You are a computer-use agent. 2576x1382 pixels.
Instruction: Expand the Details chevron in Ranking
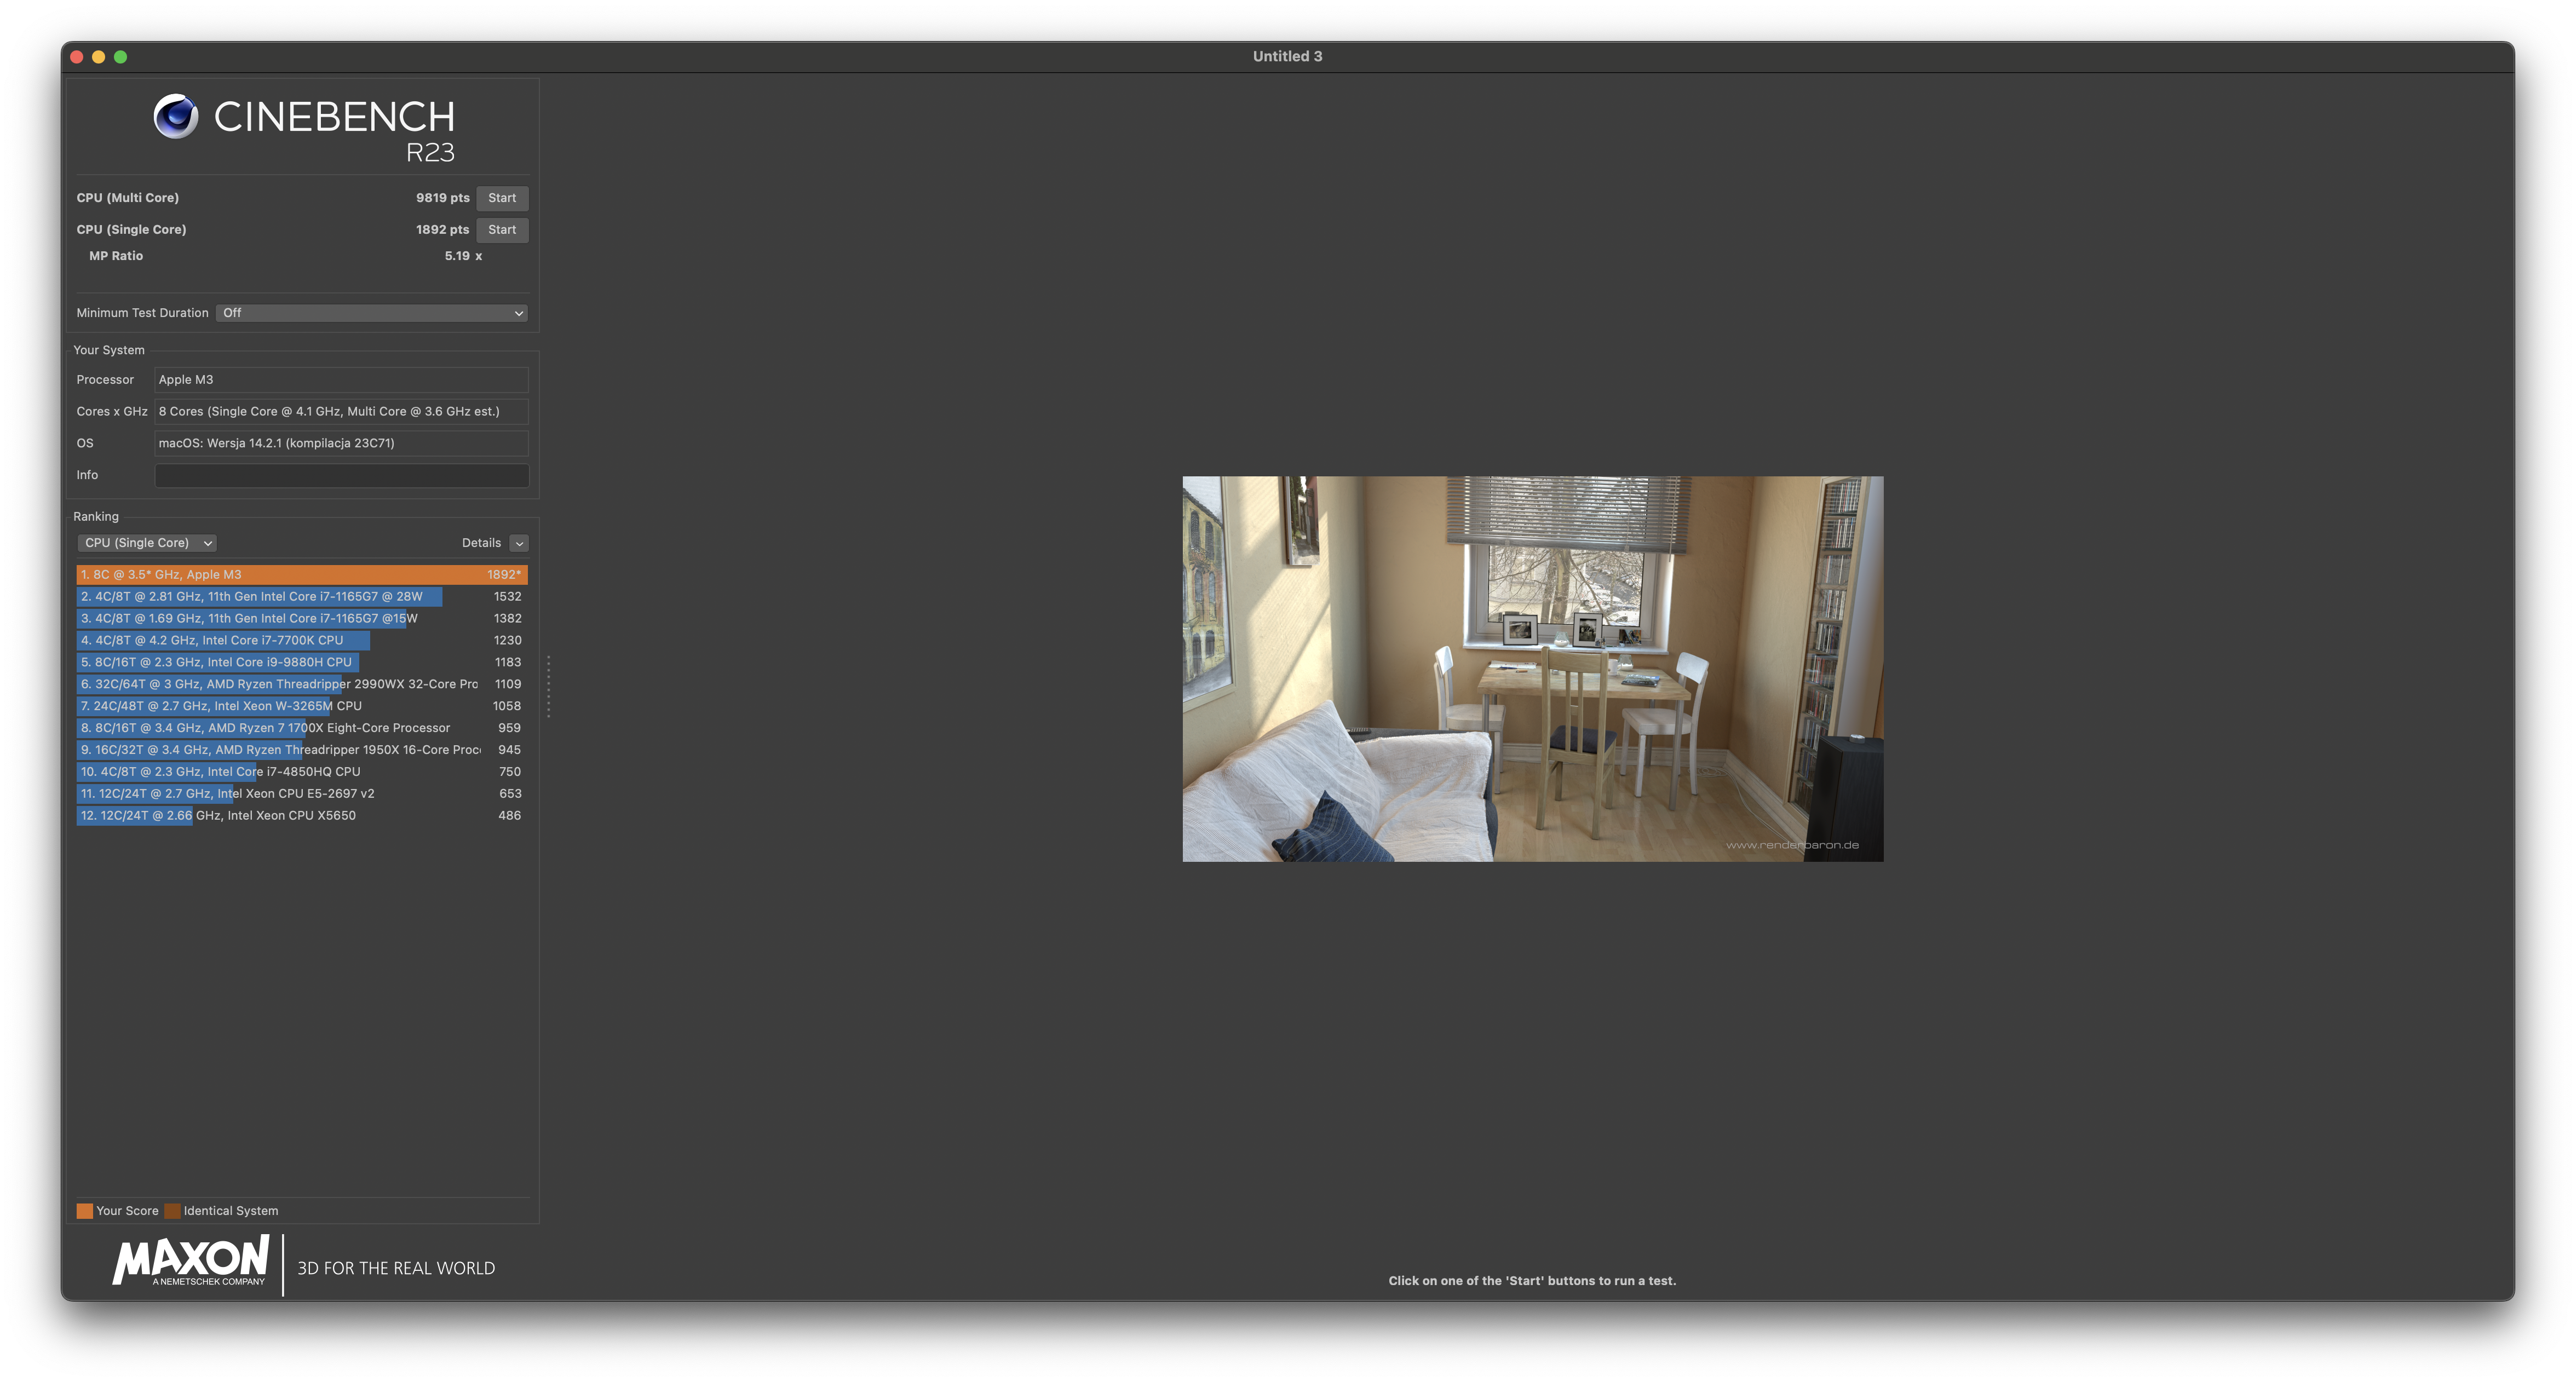(x=519, y=543)
